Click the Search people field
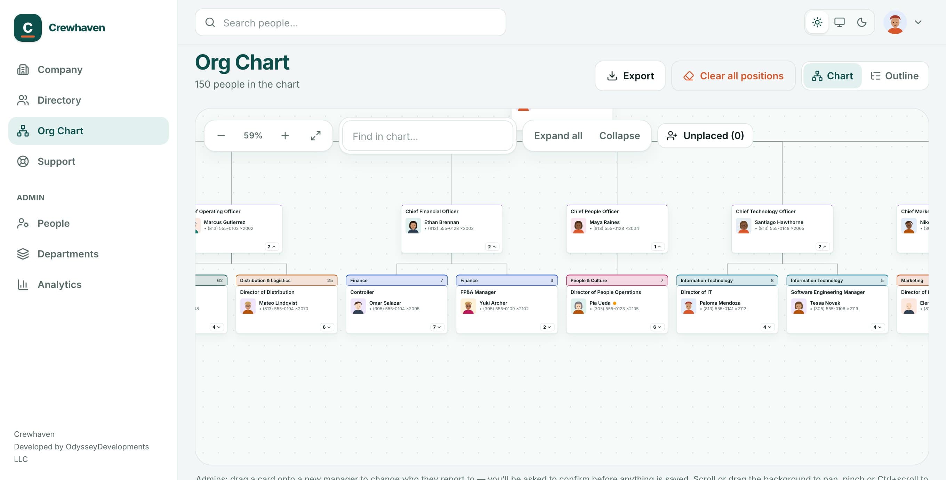 point(350,22)
